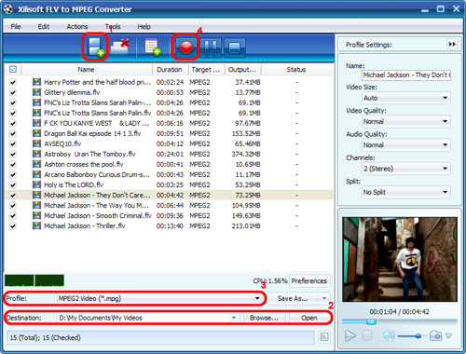Click the Add File toolbar icon
This screenshot has width=466, height=354.
pos(95,48)
